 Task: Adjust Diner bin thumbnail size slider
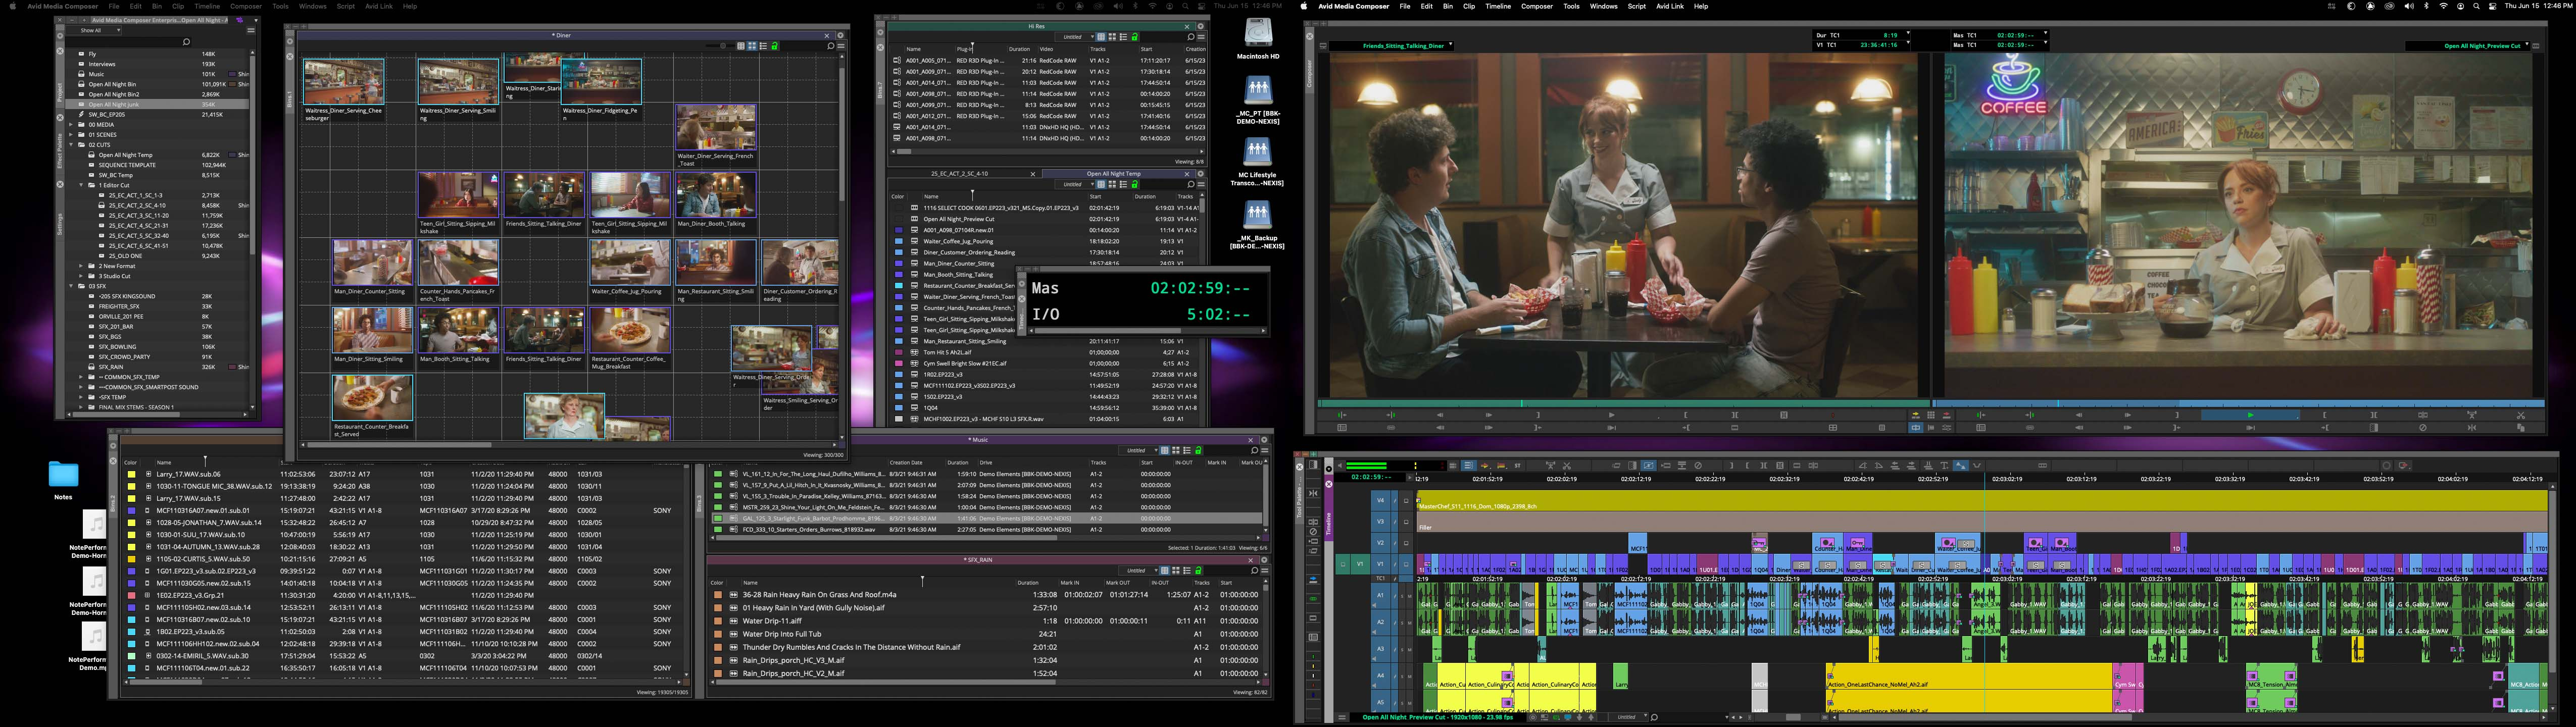[x=723, y=46]
